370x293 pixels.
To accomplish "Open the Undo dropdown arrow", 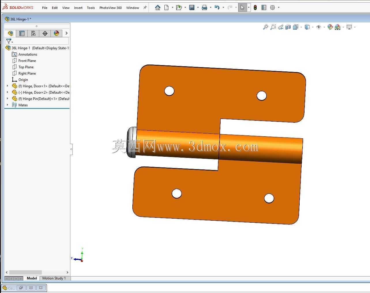I will coord(223,7).
